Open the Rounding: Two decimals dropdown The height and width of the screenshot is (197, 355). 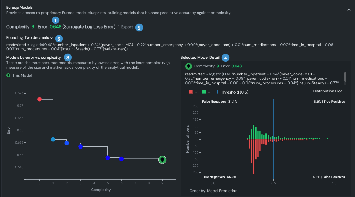pyautogui.click(x=30, y=37)
